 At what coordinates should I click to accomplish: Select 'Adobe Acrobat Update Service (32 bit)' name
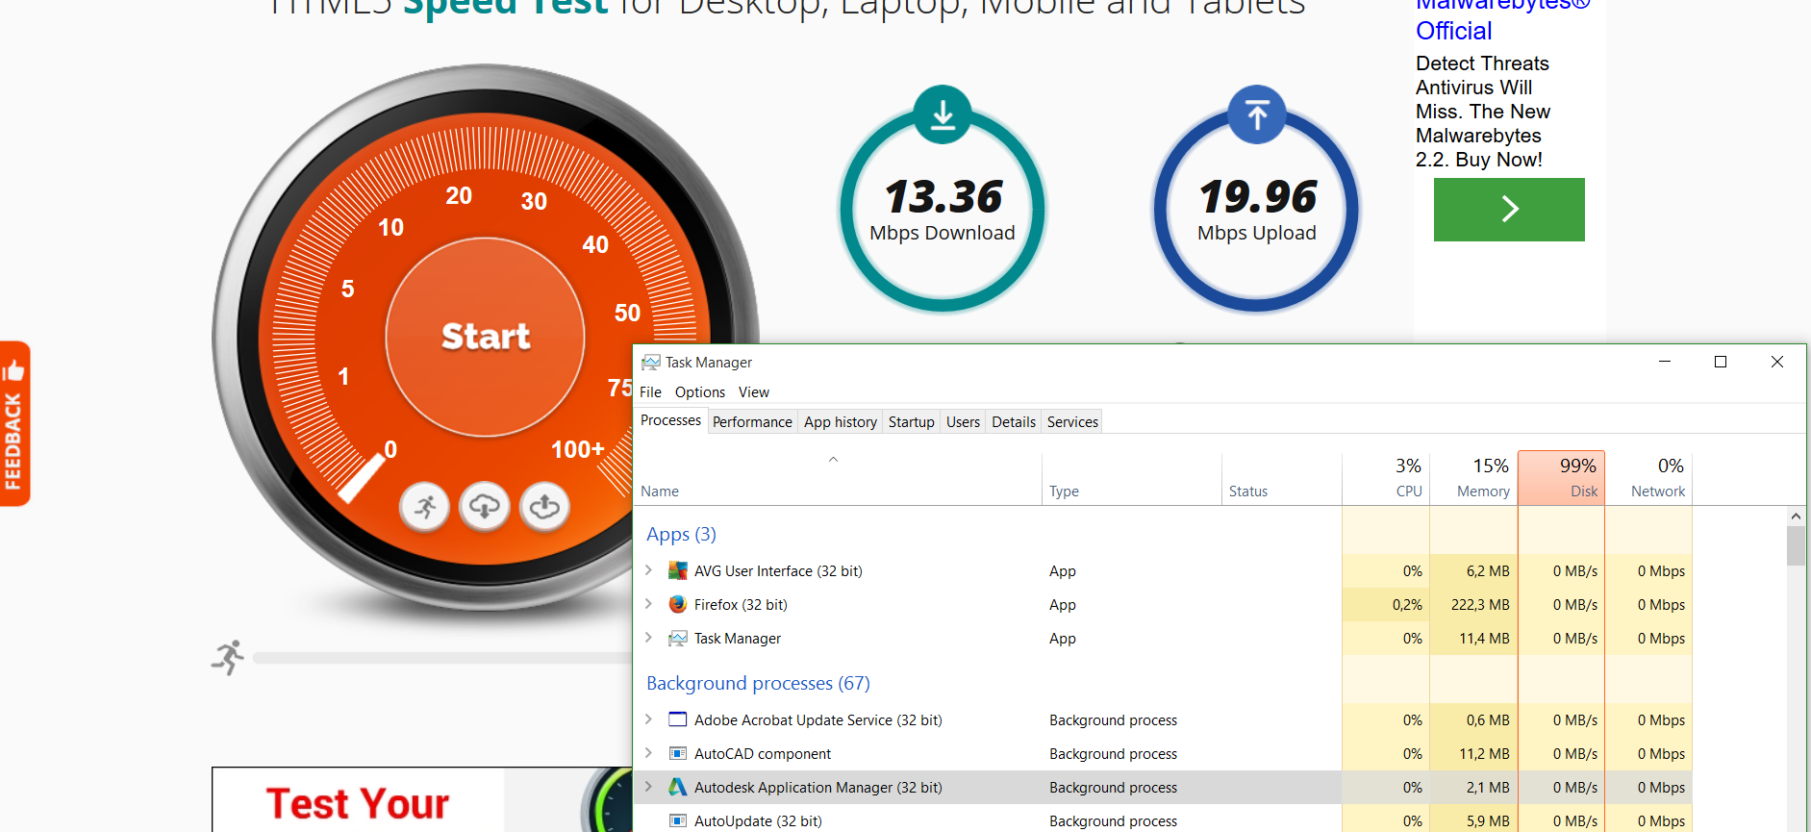pos(818,719)
